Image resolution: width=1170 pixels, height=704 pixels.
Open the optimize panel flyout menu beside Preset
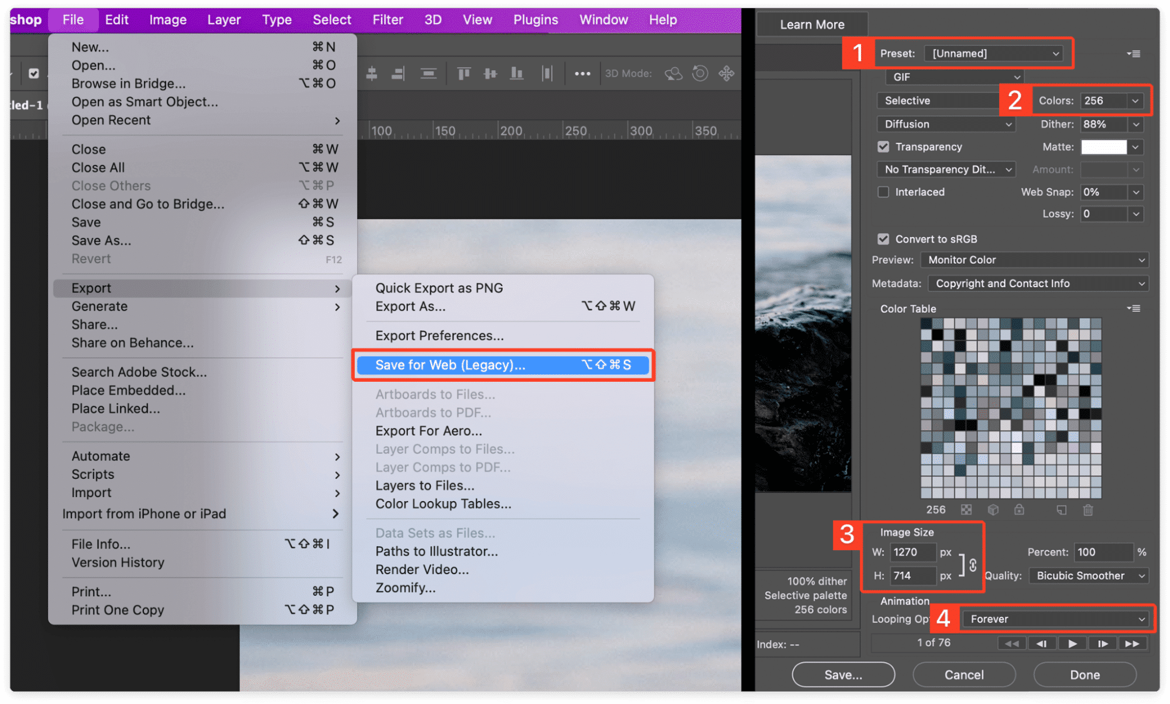(x=1134, y=54)
